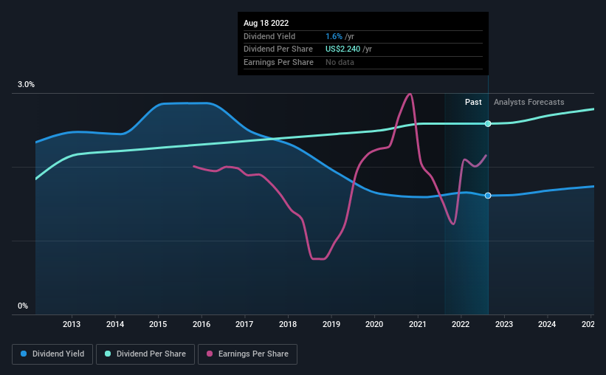This screenshot has height=375, width=606.
Task: Select the 2016 label on the x-axis
Action: click(x=202, y=324)
